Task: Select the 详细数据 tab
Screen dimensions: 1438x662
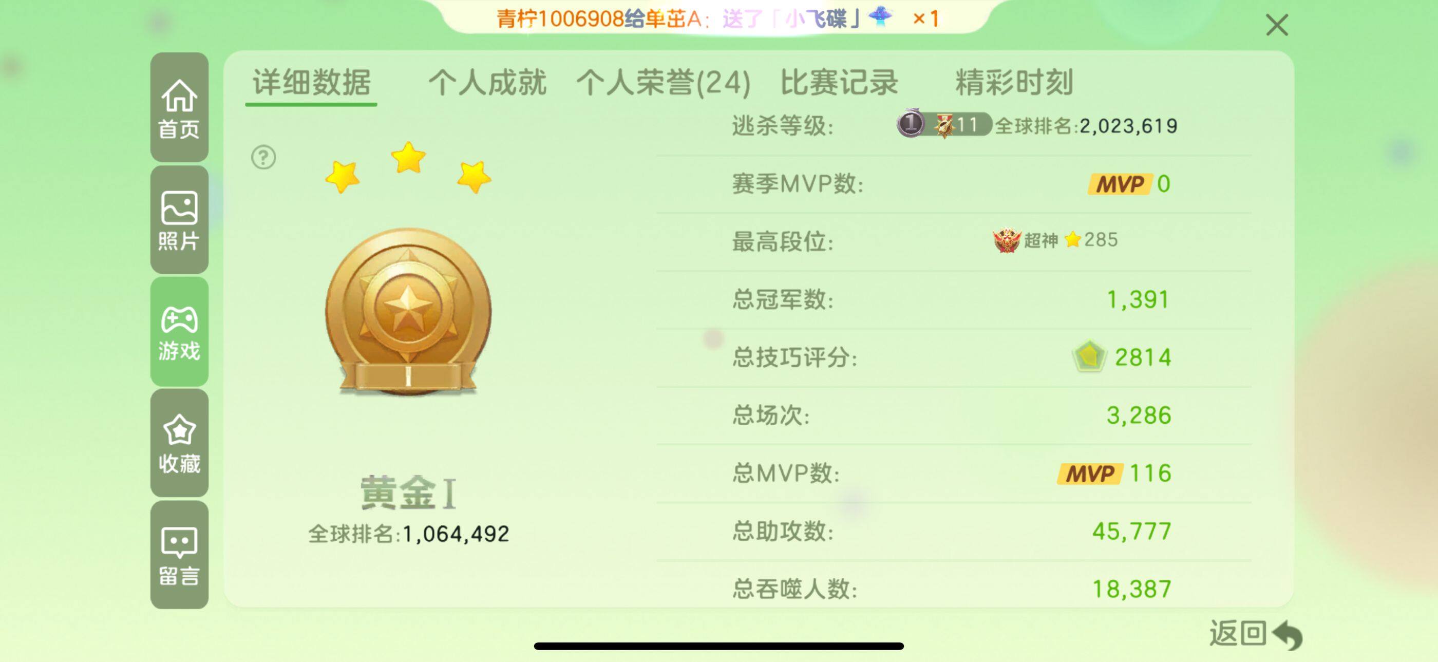Action: [x=312, y=83]
